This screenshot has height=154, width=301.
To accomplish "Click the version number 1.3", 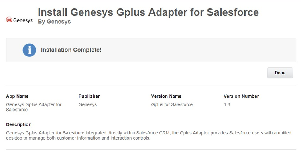I will (x=227, y=105).
